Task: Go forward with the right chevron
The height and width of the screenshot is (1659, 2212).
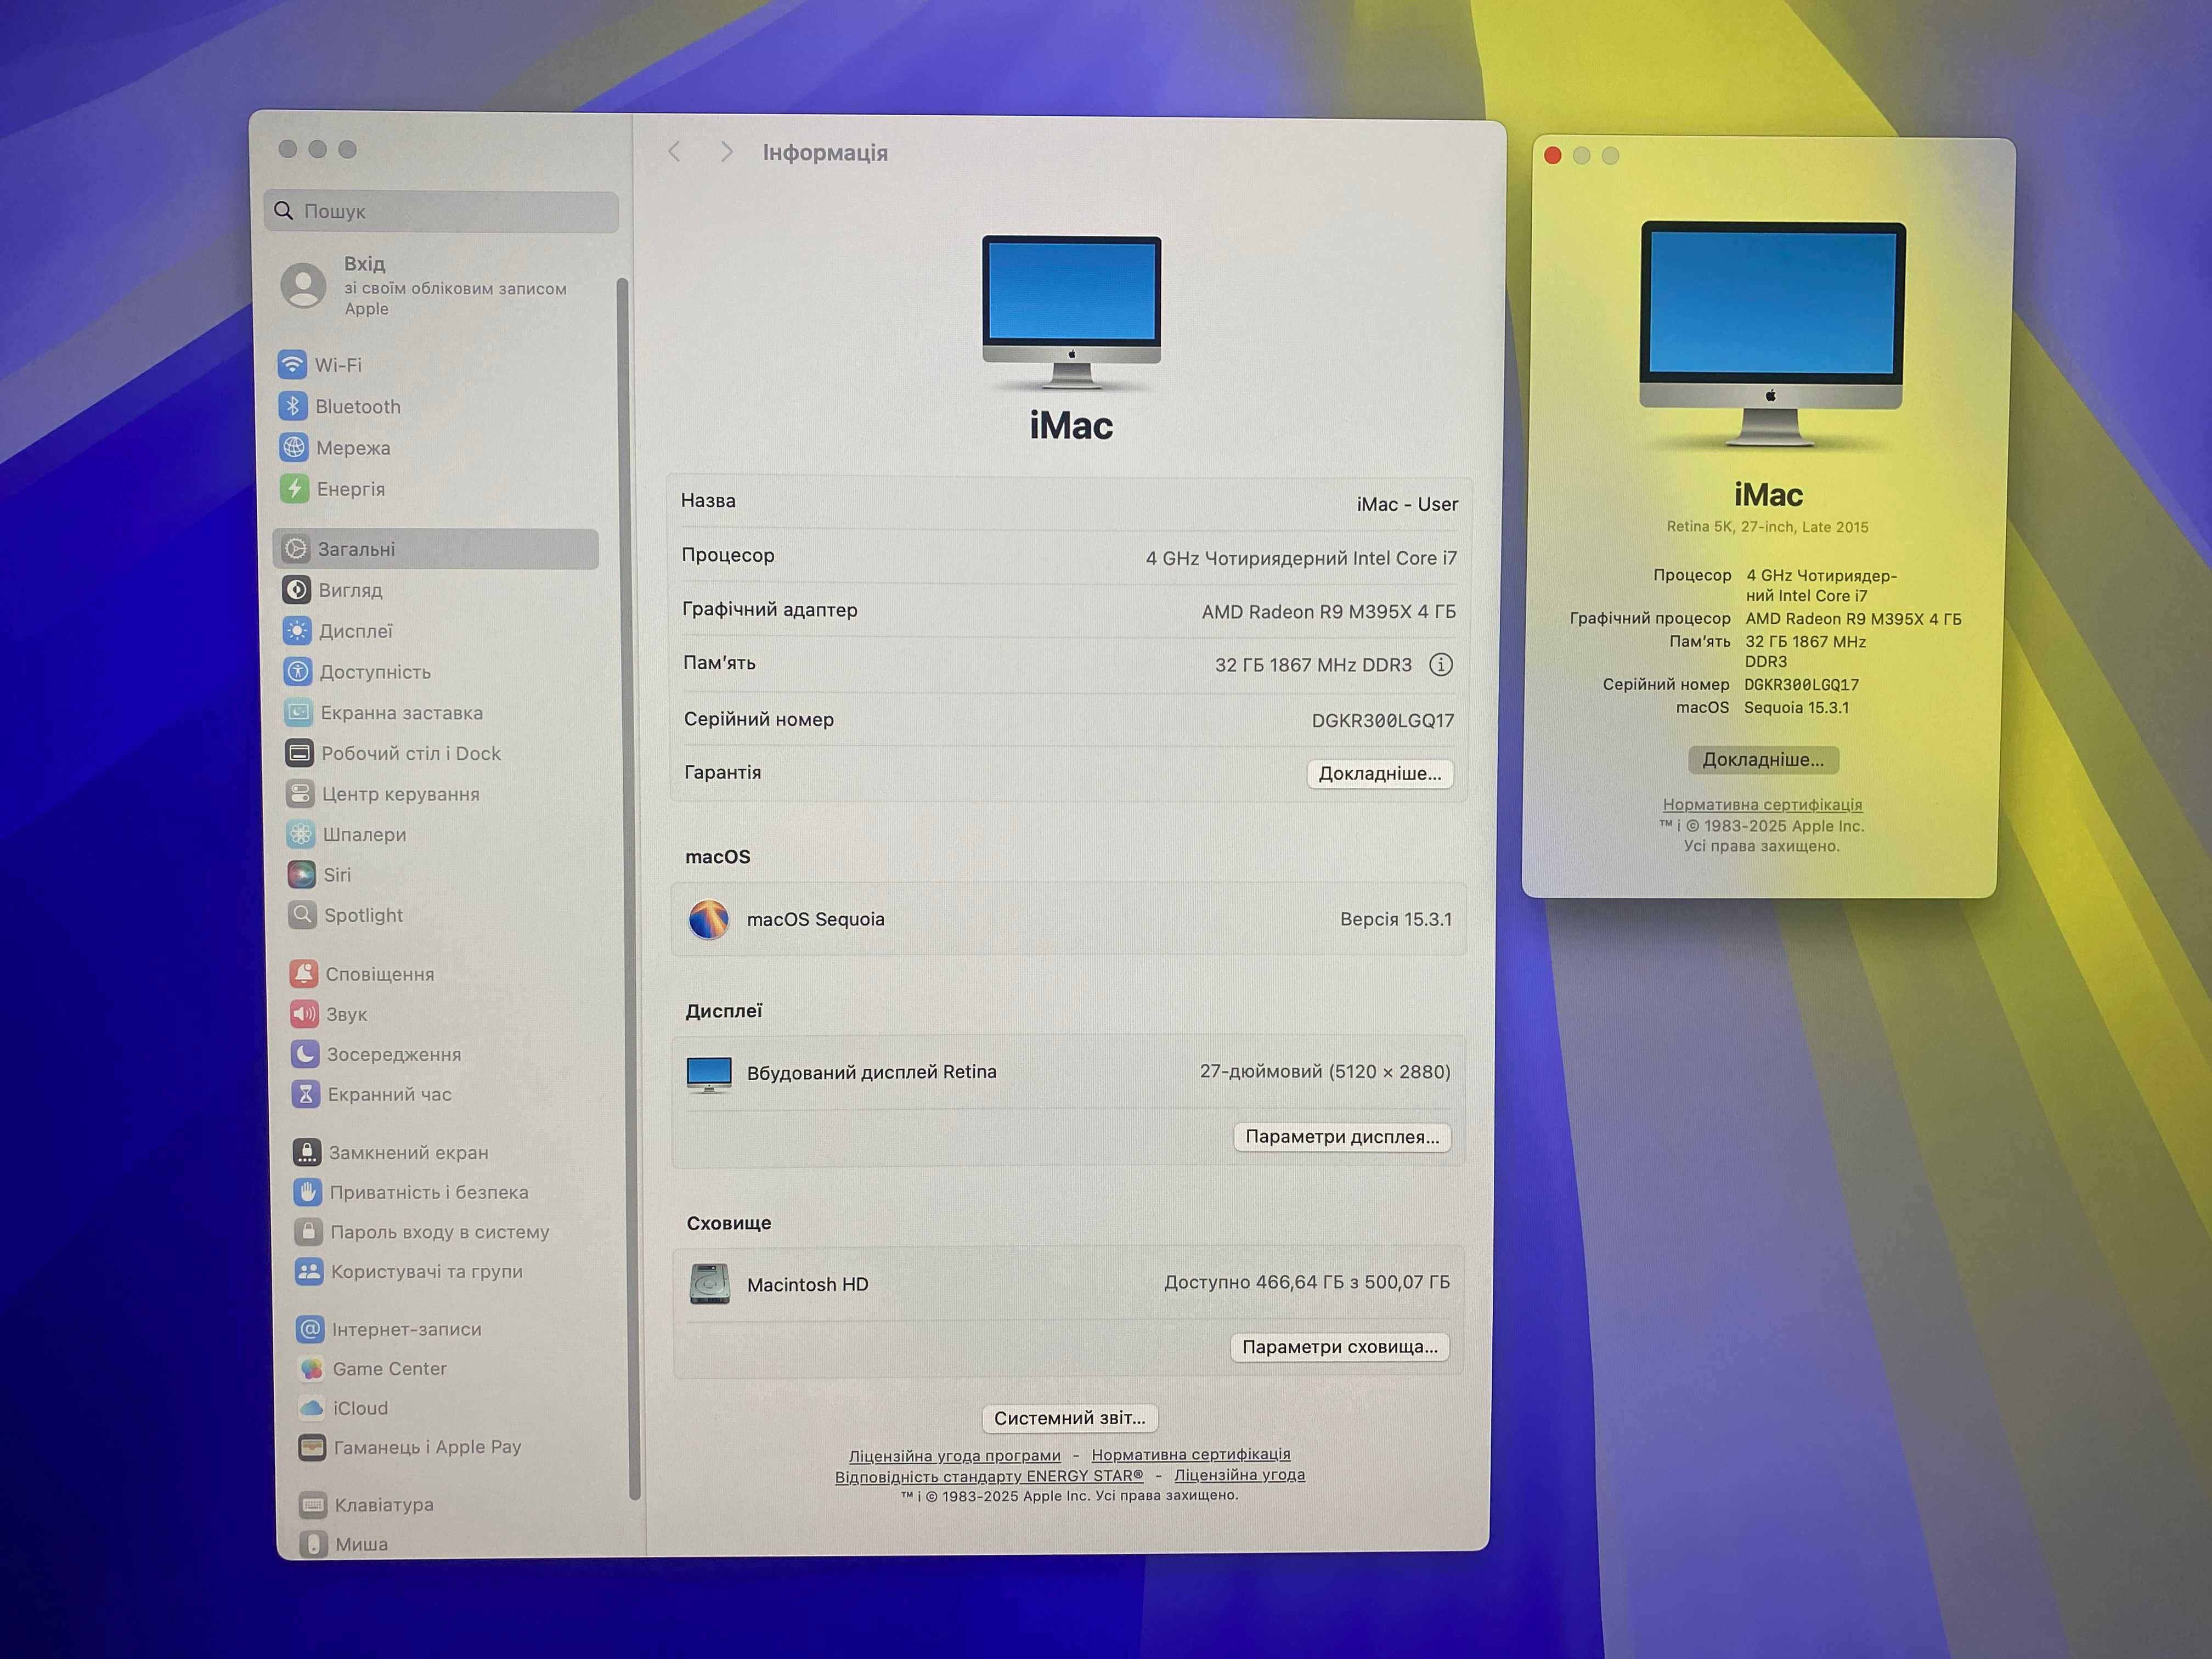Action: [727, 152]
